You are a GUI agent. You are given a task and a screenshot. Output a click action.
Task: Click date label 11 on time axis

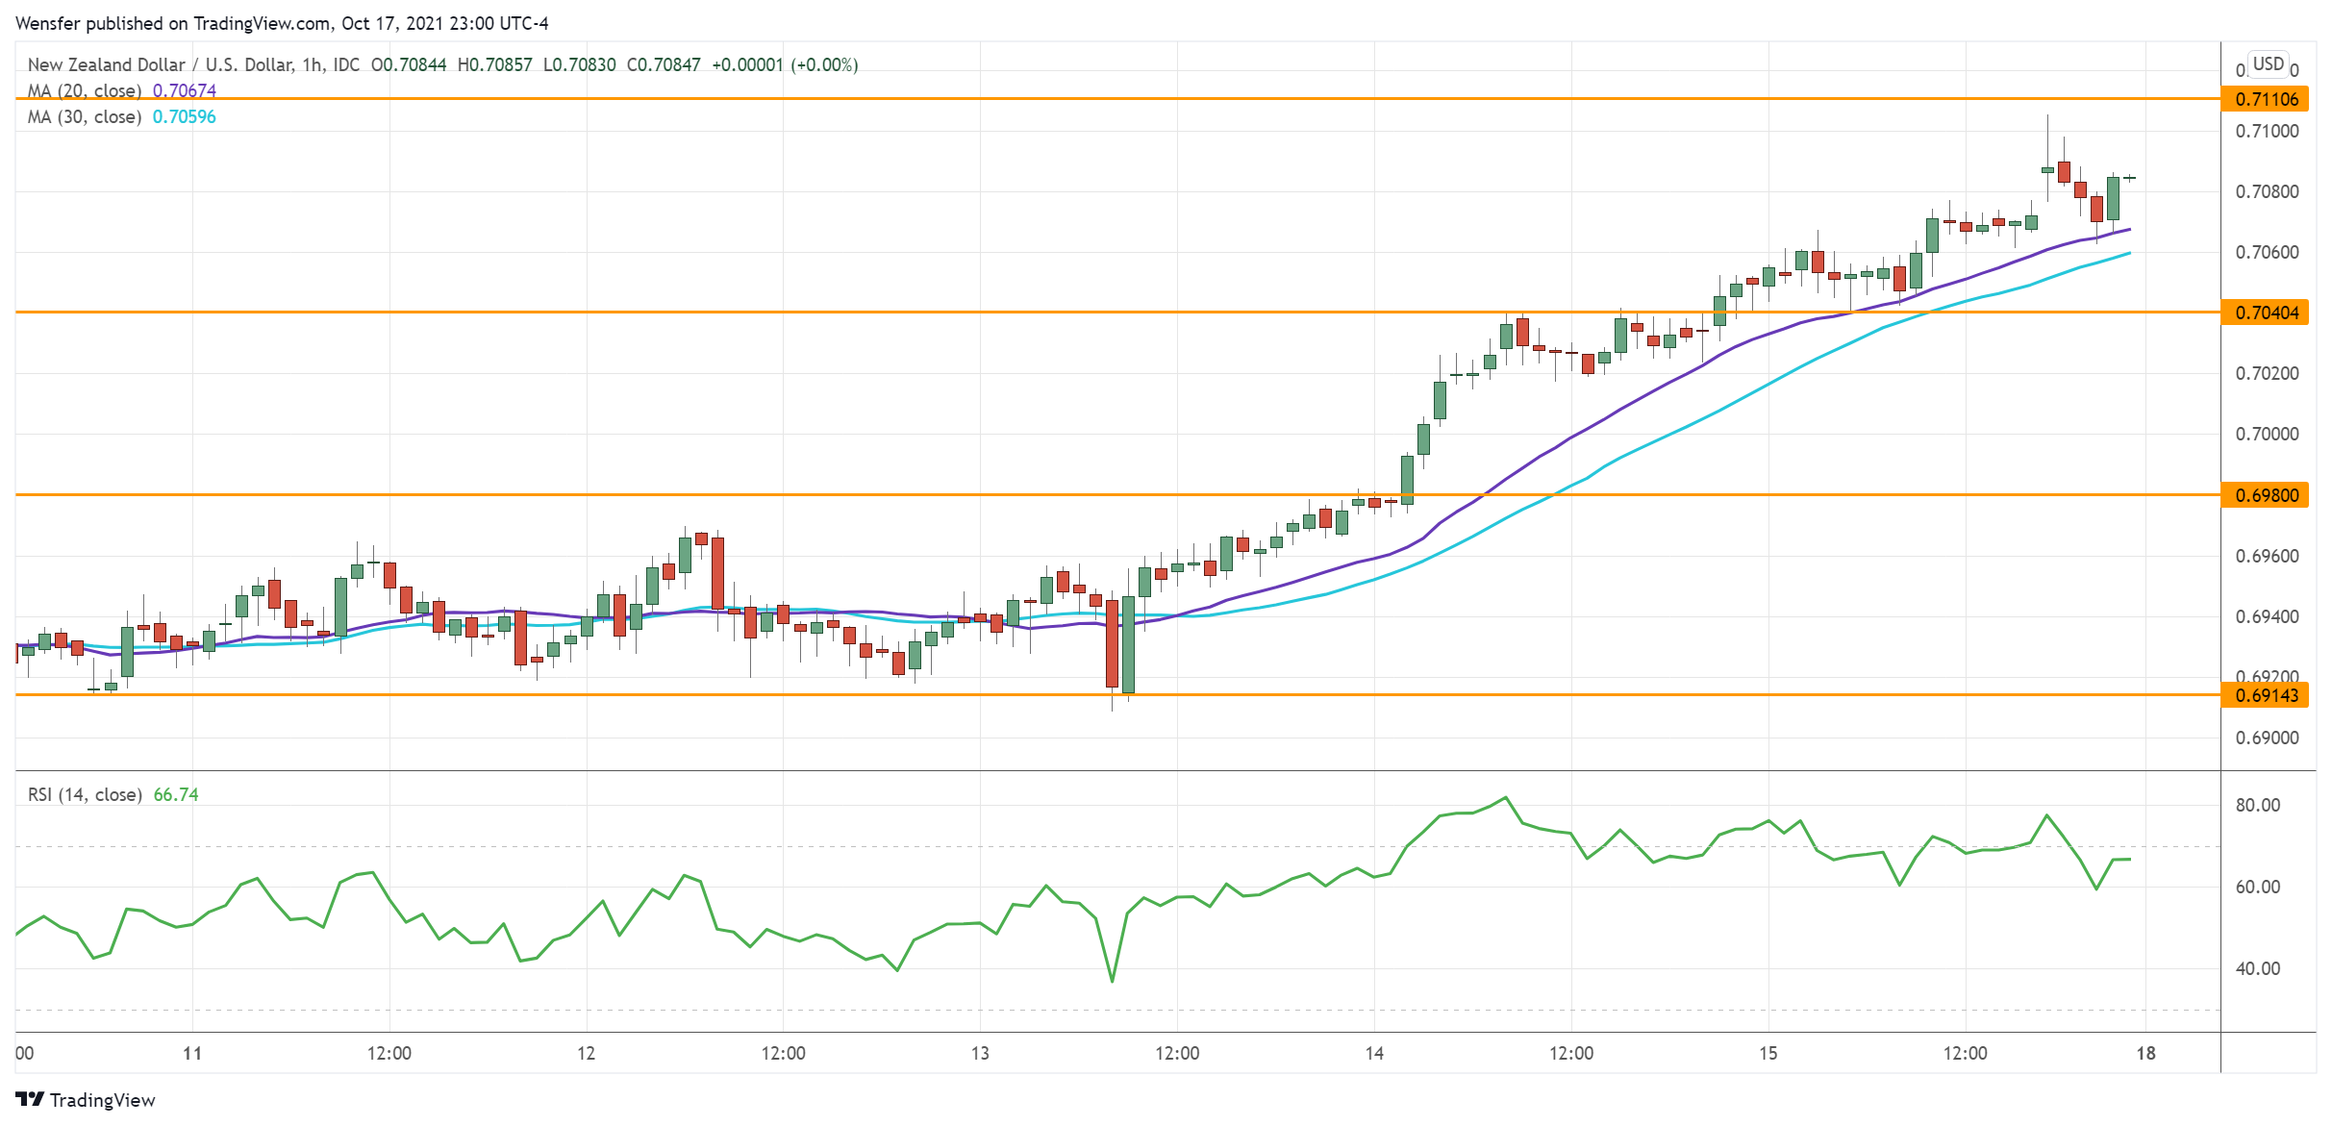tap(192, 1053)
